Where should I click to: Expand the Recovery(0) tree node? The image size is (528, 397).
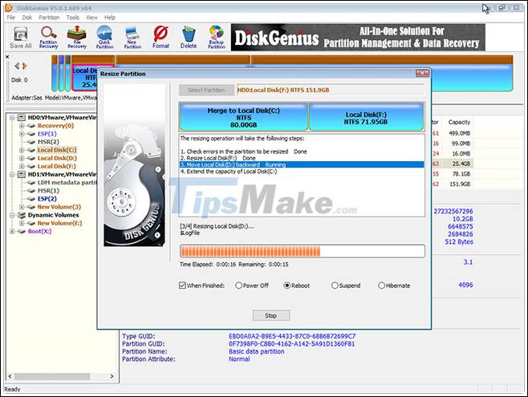22,125
